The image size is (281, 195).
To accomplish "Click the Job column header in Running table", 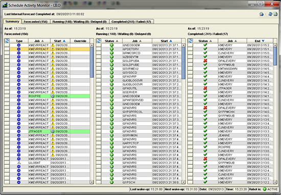I will coord(137,41).
